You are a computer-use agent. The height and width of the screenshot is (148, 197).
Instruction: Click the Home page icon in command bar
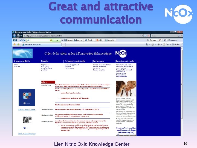147,44
